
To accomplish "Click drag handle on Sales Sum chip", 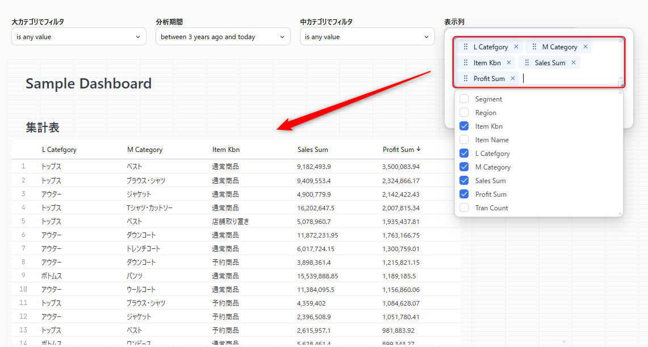I will point(527,63).
